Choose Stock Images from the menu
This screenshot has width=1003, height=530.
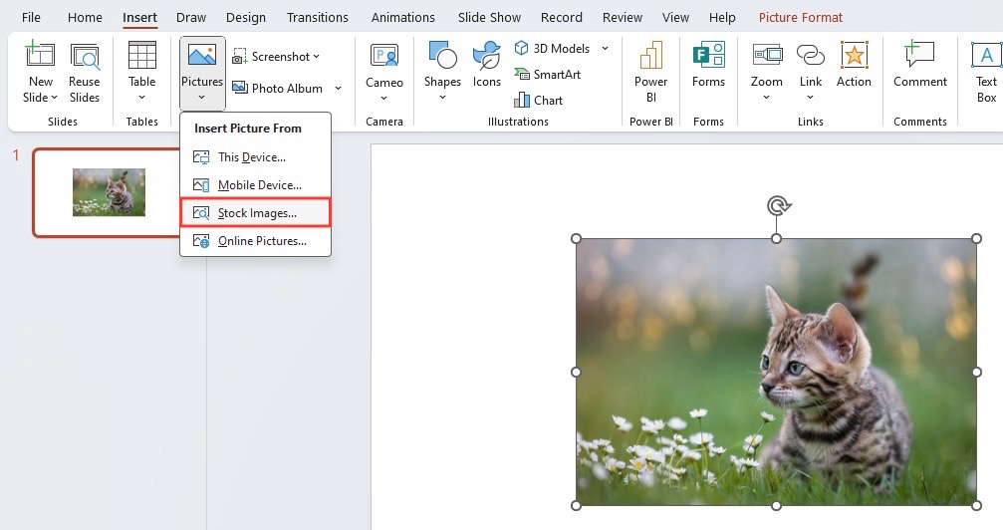(x=255, y=213)
